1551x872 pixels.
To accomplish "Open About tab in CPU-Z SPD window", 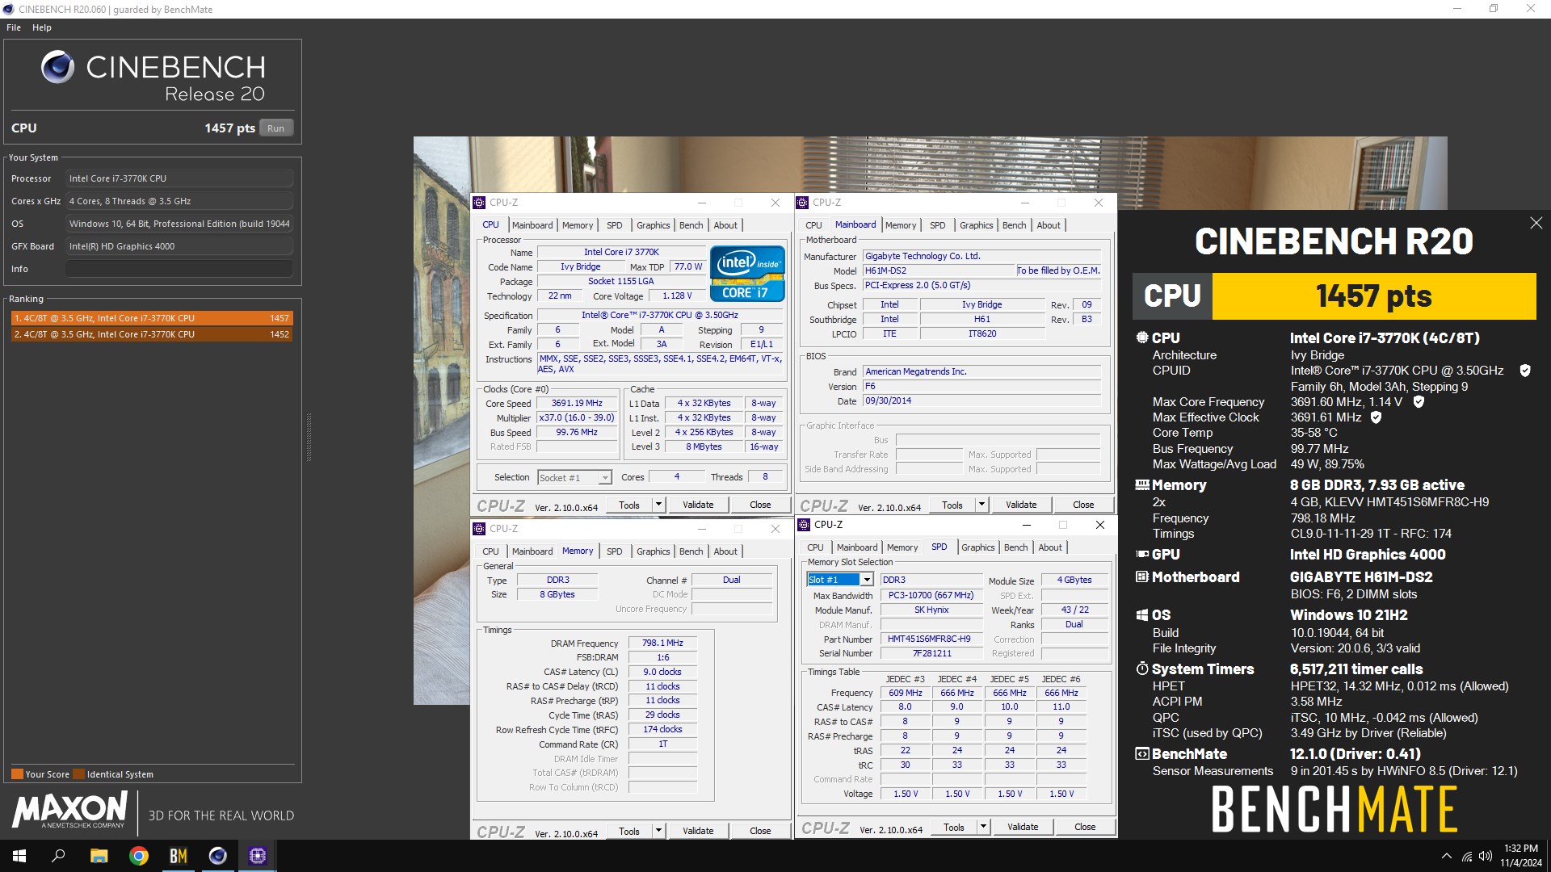I will 1050,547.
